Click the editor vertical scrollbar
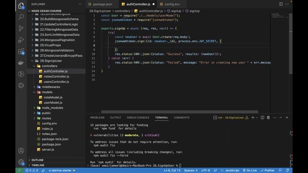Viewport: 308px width, 173px height. tap(291, 43)
